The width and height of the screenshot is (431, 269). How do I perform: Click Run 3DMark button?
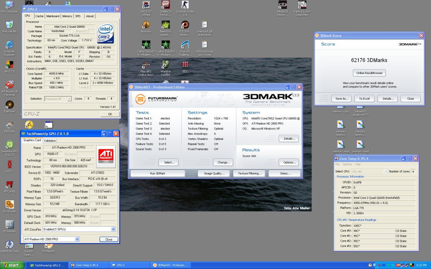click(x=158, y=173)
